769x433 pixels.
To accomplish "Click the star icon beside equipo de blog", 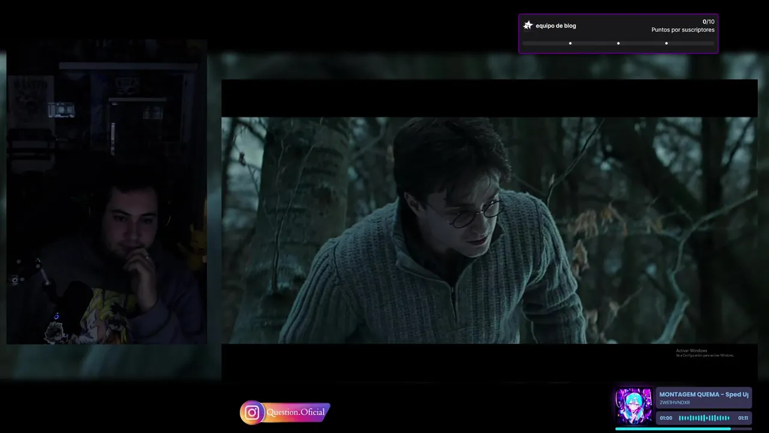I will tap(528, 25).
